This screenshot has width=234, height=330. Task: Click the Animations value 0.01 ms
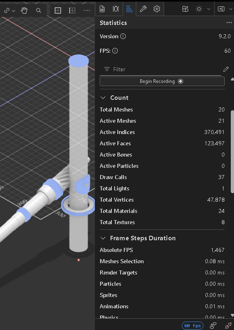(x=215, y=306)
